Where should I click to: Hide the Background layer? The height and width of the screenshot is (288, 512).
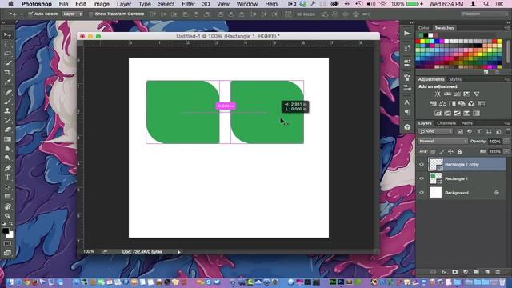[x=422, y=193]
